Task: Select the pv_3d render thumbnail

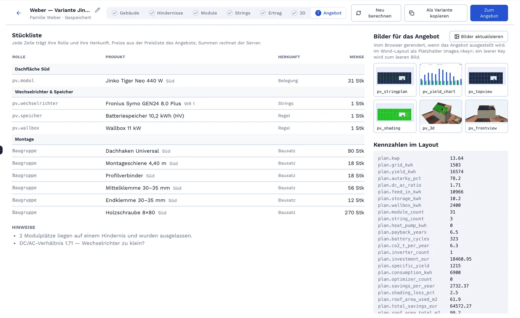Action: (x=441, y=116)
